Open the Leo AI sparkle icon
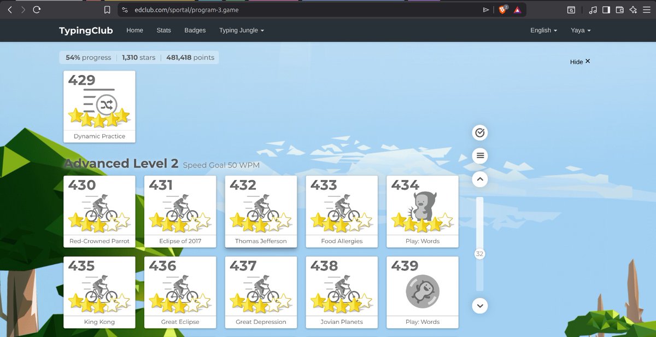The width and height of the screenshot is (656, 337). point(633,10)
